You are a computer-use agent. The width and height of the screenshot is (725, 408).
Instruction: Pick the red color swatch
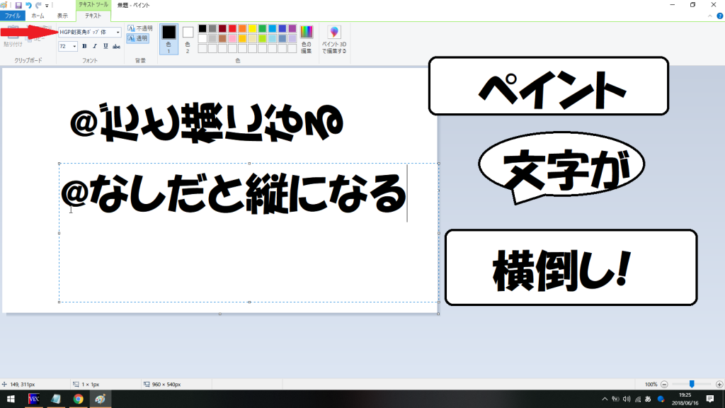coord(232,28)
